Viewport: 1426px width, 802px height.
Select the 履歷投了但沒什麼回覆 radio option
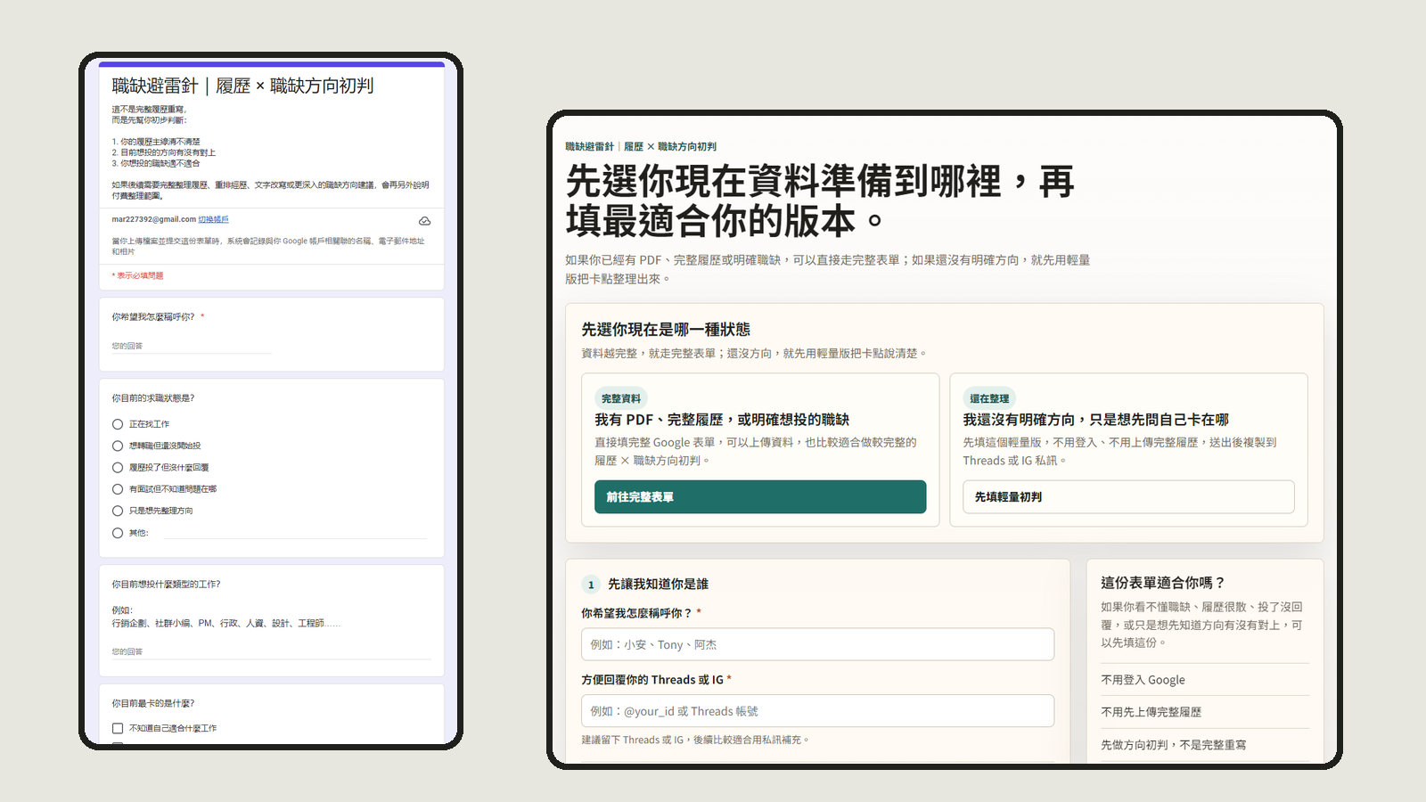[118, 467]
